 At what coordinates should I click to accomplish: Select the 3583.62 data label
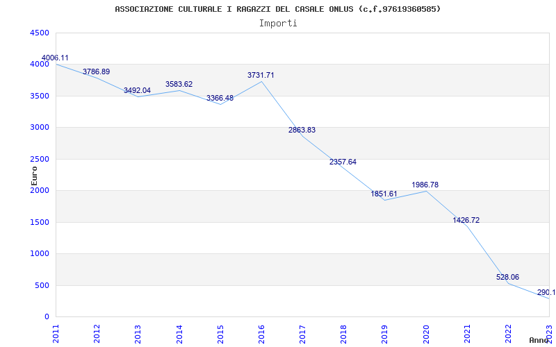[x=179, y=84]
